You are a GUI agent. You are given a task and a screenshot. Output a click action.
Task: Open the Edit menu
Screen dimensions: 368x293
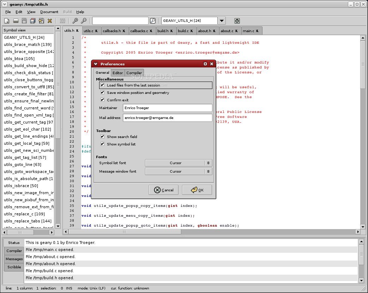(x=19, y=12)
